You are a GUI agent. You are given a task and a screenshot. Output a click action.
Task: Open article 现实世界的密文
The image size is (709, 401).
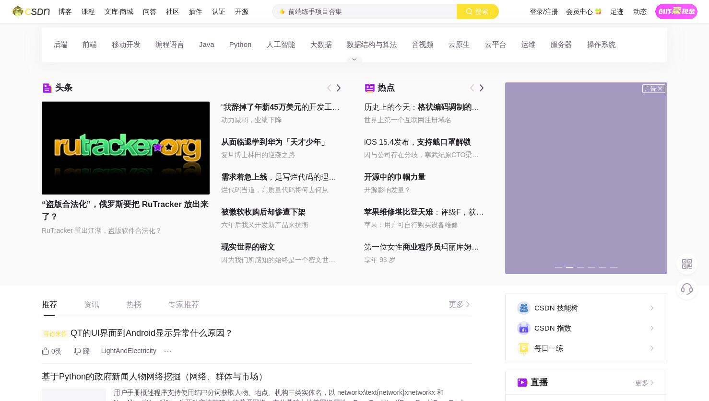pos(248,247)
